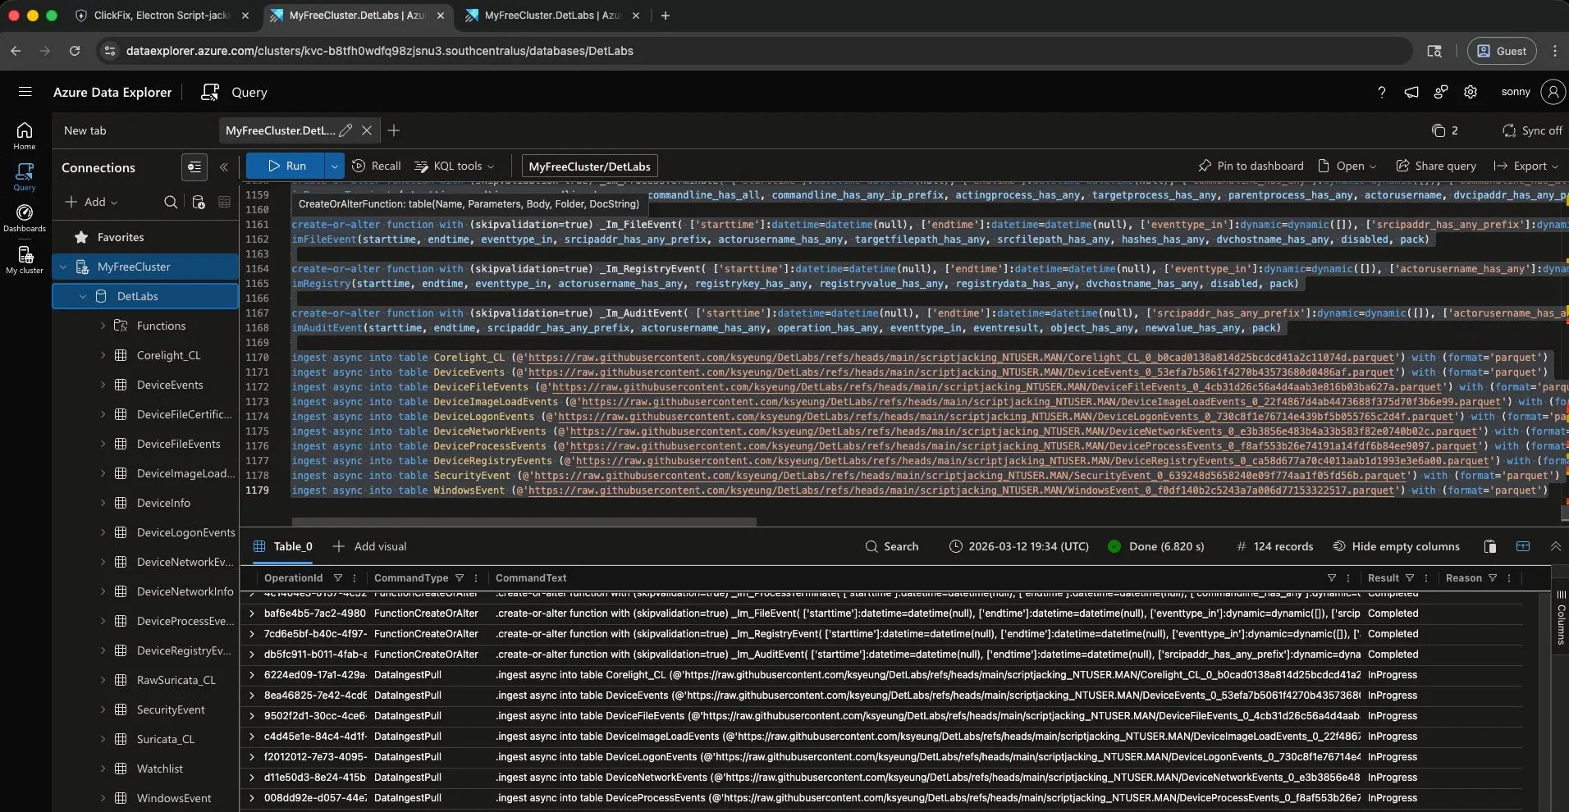Click Add visual

(x=369, y=546)
